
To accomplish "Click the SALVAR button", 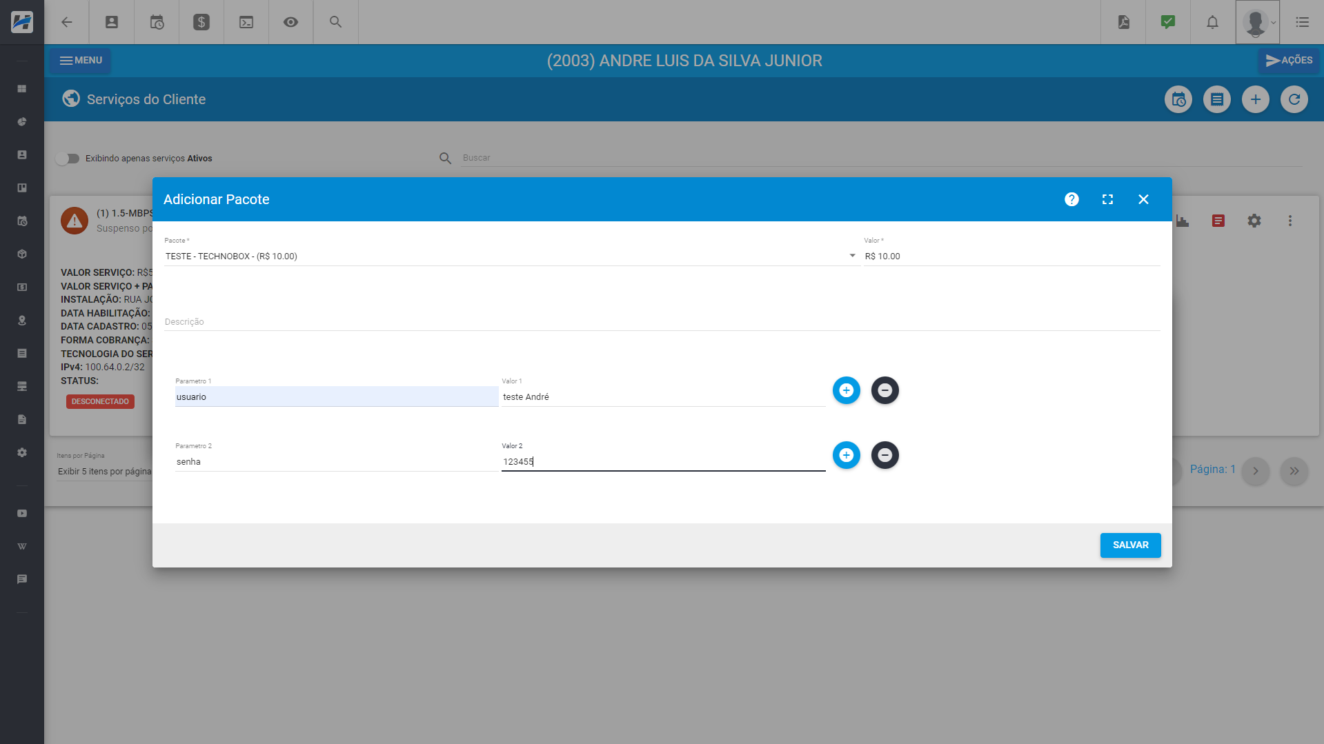I will click(1131, 545).
